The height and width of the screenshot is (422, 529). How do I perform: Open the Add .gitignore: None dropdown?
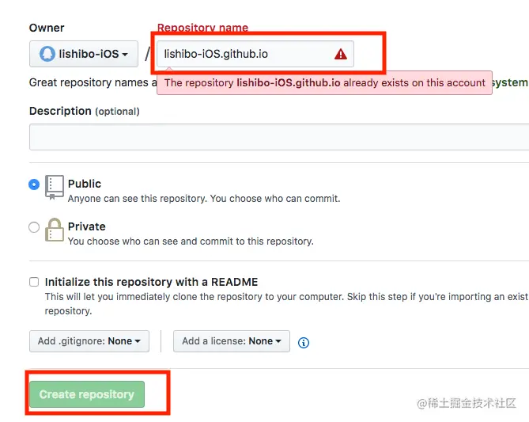click(x=89, y=341)
